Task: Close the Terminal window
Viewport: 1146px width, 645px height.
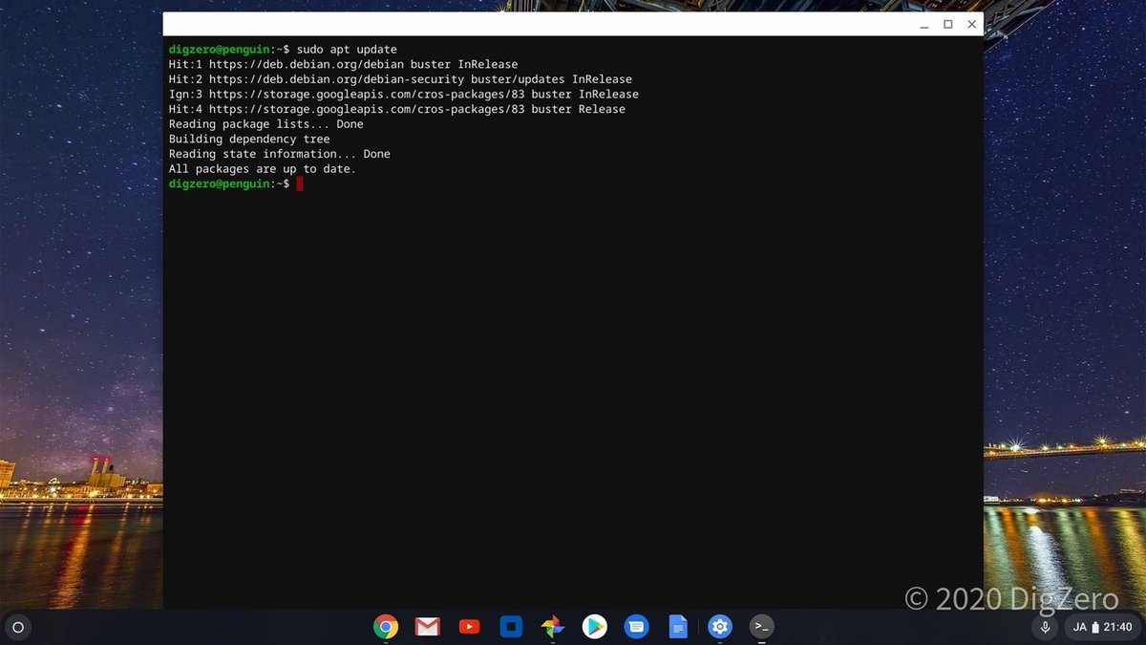Action: 972,24
